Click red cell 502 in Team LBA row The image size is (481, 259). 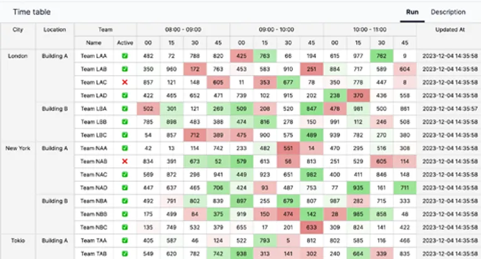coord(148,109)
